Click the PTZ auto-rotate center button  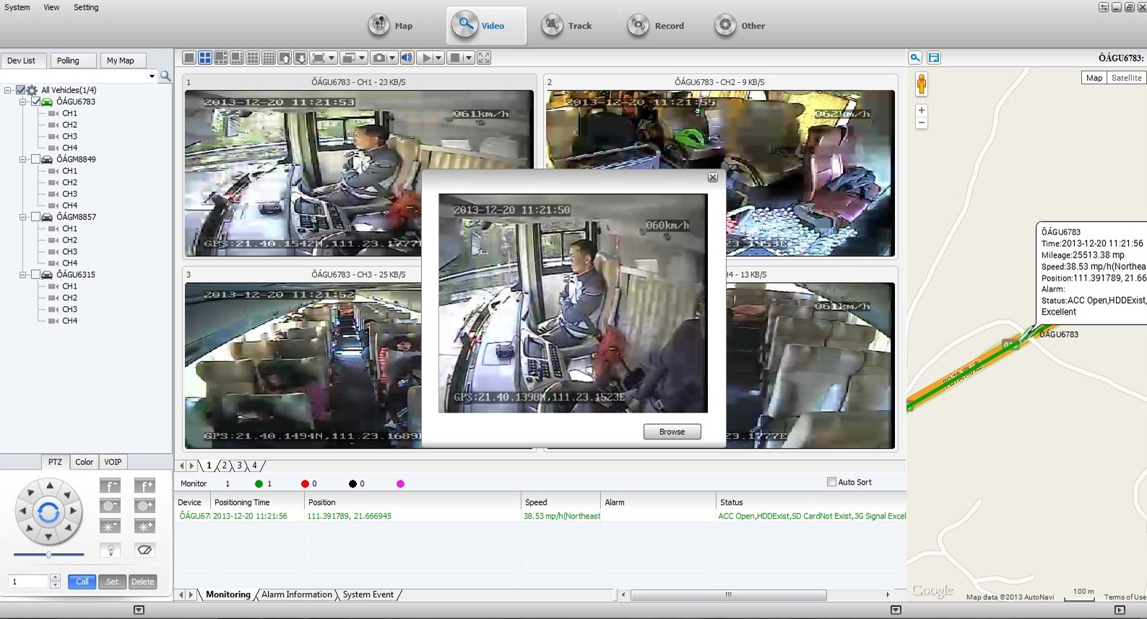coord(48,513)
